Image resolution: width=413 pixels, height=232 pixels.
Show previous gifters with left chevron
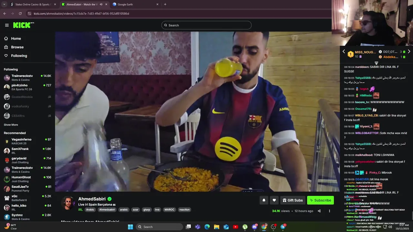coord(344,52)
